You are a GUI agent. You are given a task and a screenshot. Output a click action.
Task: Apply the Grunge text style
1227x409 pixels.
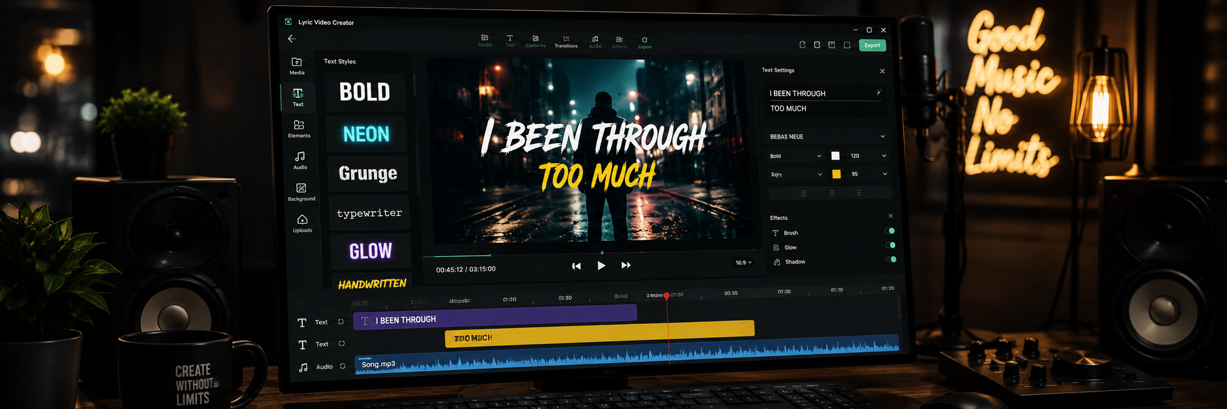click(x=368, y=173)
